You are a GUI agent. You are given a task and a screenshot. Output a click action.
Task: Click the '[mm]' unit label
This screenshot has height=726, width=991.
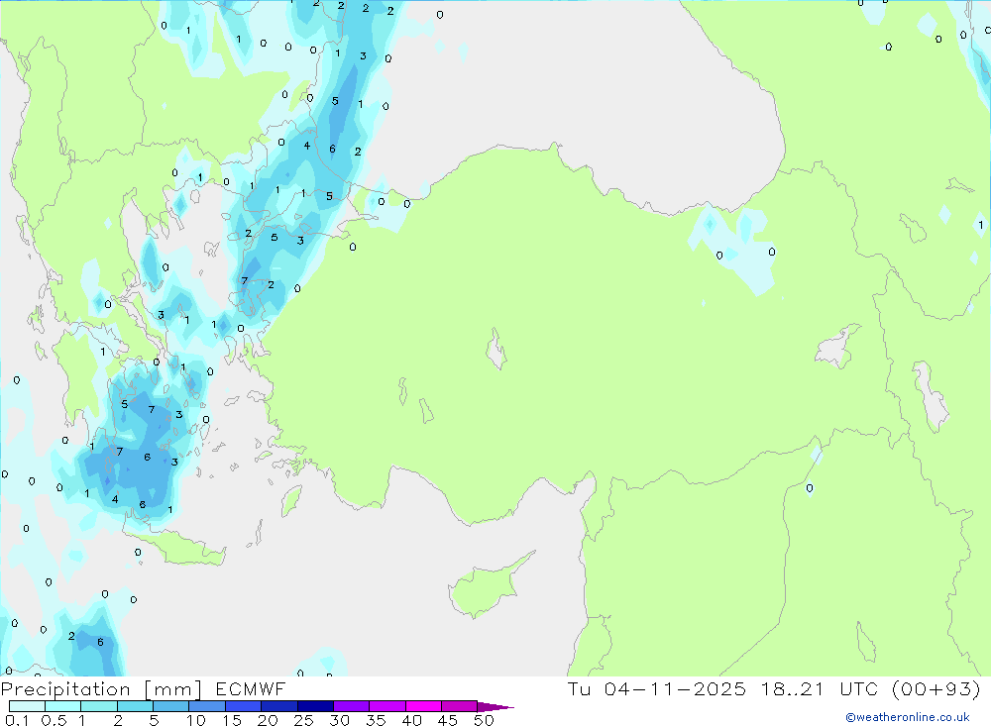tap(173, 689)
